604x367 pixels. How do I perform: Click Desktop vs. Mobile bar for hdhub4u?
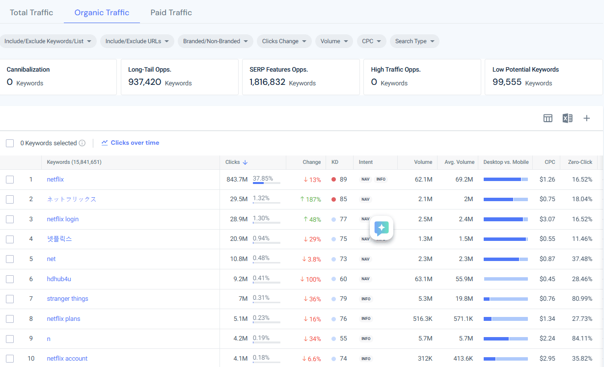[x=506, y=279]
